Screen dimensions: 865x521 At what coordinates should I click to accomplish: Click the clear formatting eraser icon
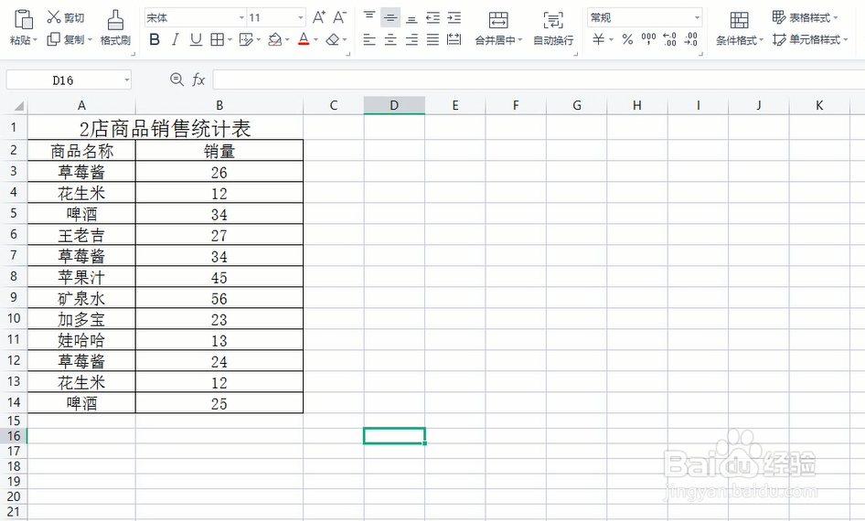(x=333, y=39)
